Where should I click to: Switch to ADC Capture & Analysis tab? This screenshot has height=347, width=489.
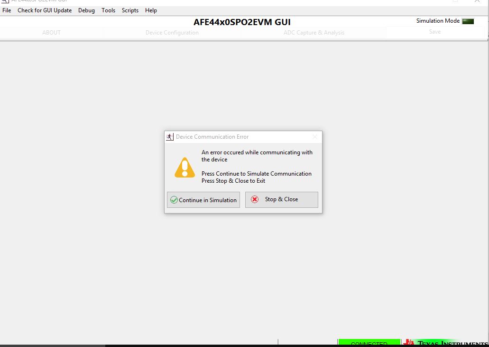314,33
